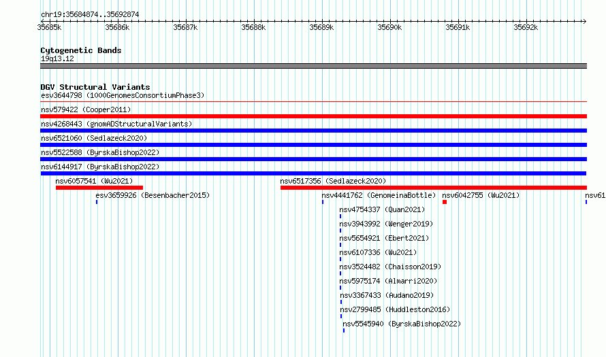Screen dimensions: 606x357
Task: Click the nsv6107336 (Wu2021) label
Action: pyautogui.click(x=378, y=252)
